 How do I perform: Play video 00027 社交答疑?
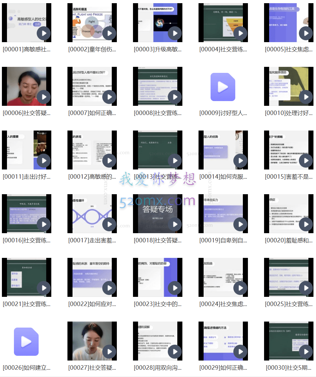click(109, 352)
